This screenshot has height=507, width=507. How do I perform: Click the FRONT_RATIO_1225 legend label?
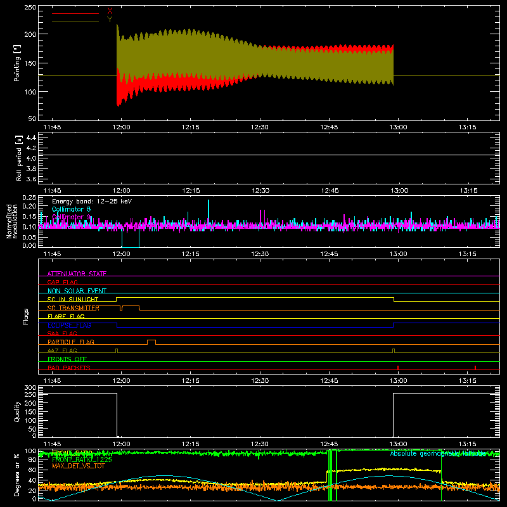pyautogui.click(x=82, y=459)
